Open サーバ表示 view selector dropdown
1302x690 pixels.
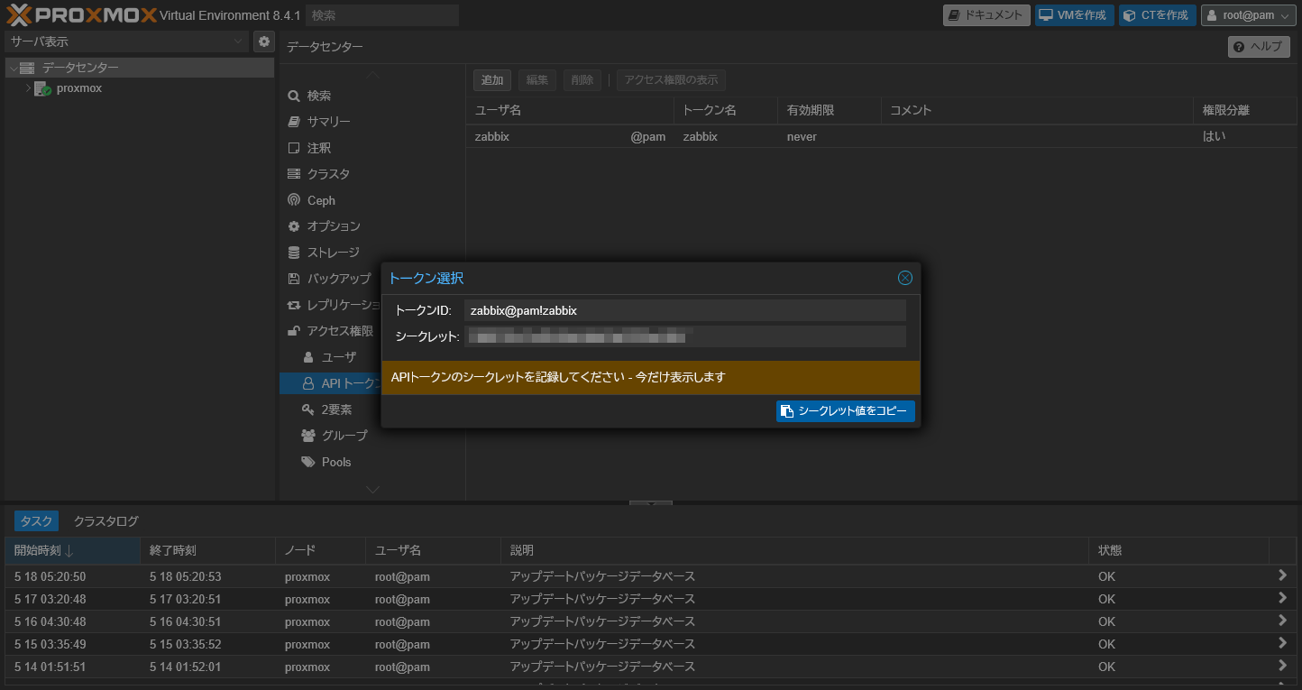point(126,41)
